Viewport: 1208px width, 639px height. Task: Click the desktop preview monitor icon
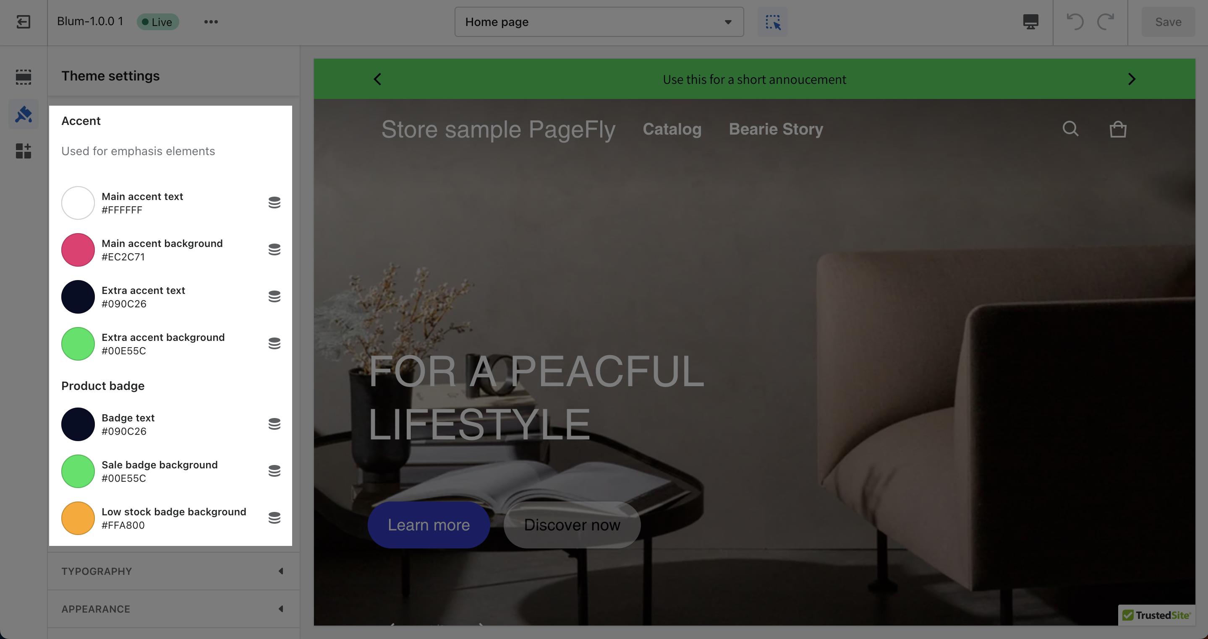pos(1030,21)
